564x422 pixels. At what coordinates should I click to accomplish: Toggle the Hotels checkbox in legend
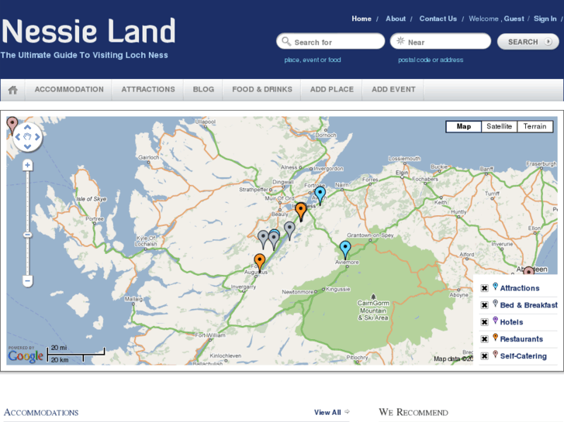485,322
